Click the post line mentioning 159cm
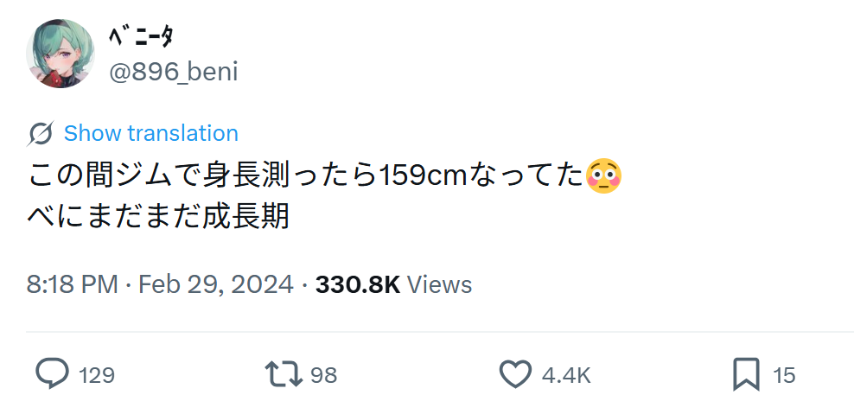Viewport: 854px width, 414px height. [303, 176]
